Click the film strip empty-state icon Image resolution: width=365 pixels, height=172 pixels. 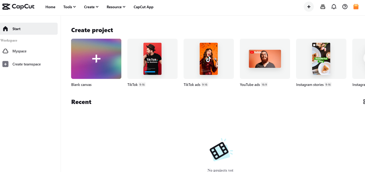pyautogui.click(x=221, y=149)
